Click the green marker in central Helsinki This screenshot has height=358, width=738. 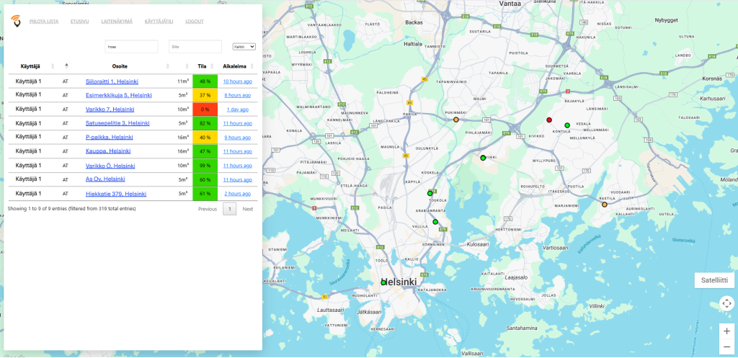383,282
